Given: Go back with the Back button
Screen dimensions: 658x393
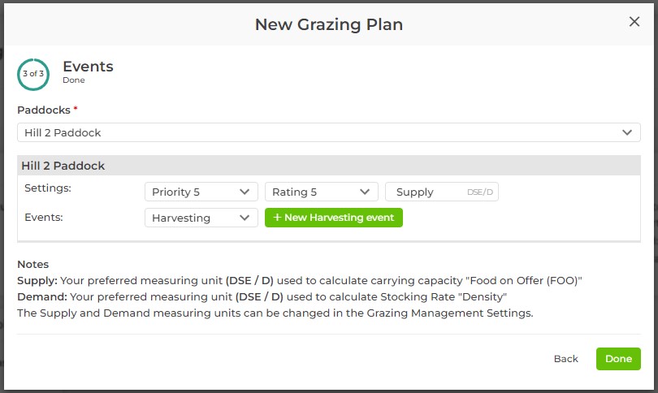Looking at the screenshot, I should pos(566,359).
